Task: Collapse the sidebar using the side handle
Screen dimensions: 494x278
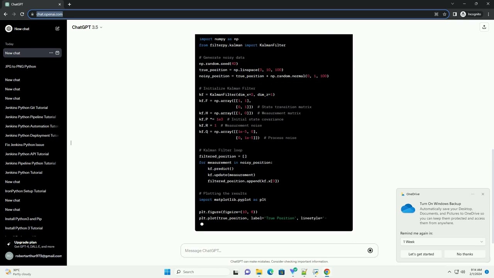Action: (71, 143)
